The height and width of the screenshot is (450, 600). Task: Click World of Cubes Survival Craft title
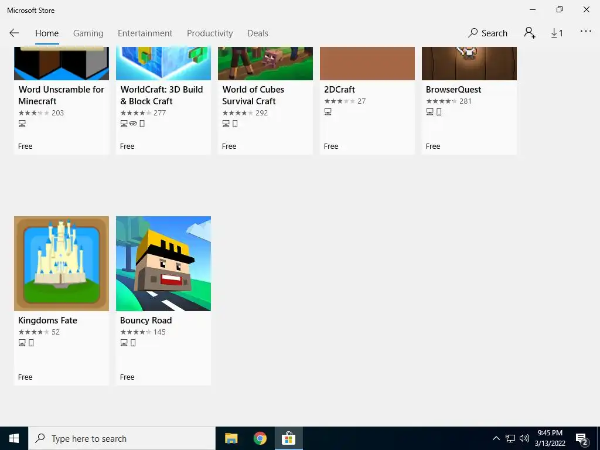253,96
